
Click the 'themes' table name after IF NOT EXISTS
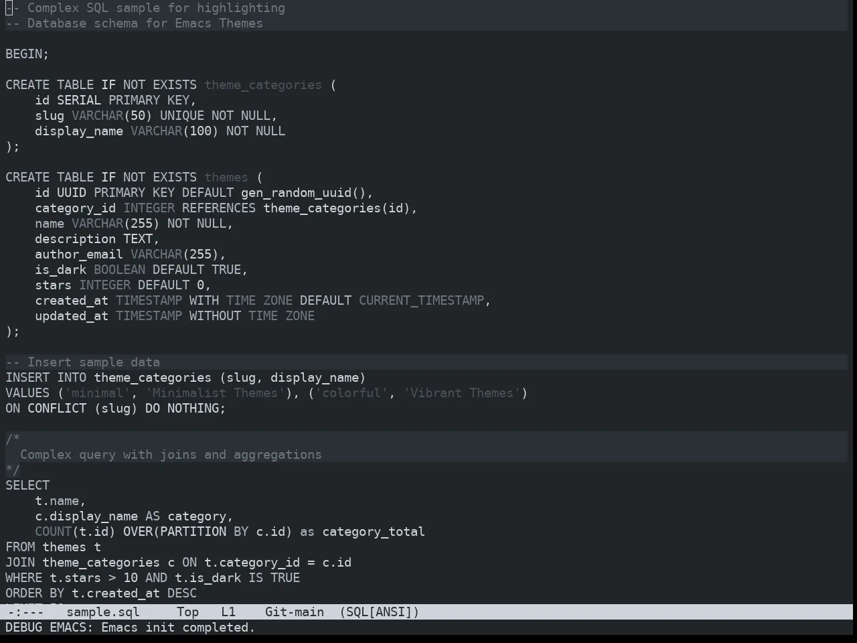226,177
